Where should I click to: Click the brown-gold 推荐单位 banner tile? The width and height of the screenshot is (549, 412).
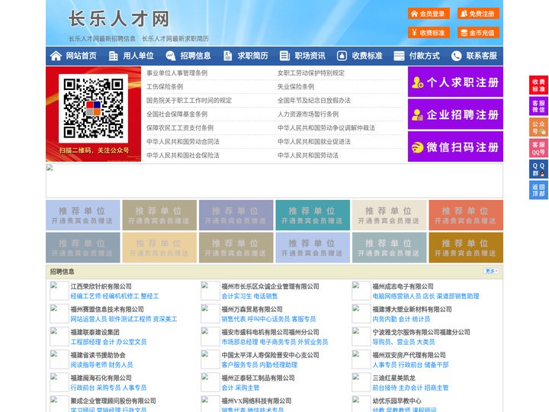(466, 247)
